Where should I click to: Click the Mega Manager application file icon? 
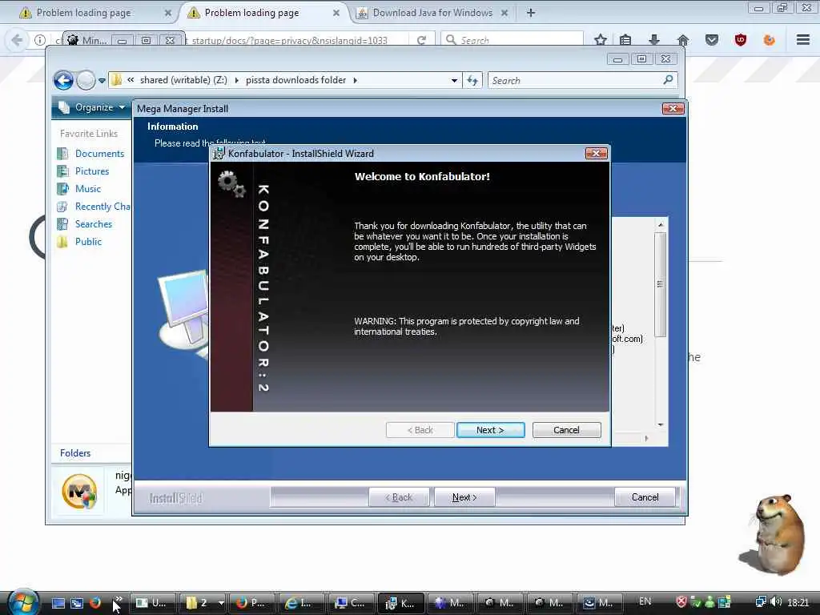[79, 491]
